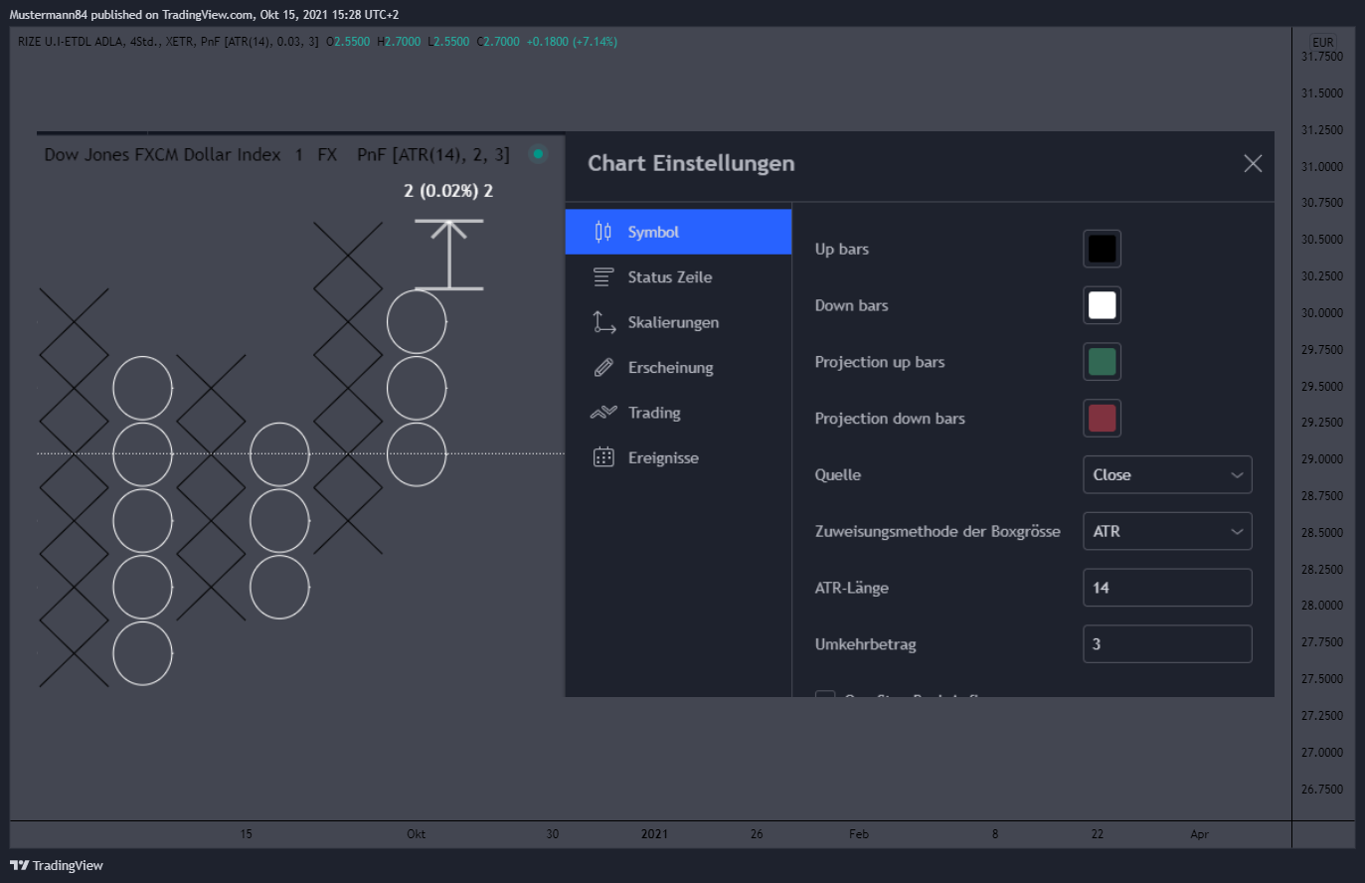The image size is (1365, 883).
Task: Click the calendar icon beside Ereignisse
Action: (x=603, y=457)
